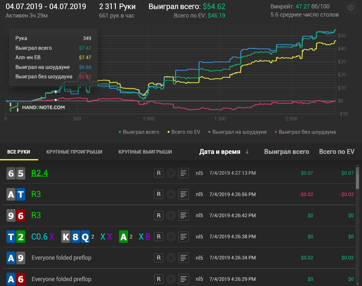Click the list icon in the 65 hand row

coord(183,173)
